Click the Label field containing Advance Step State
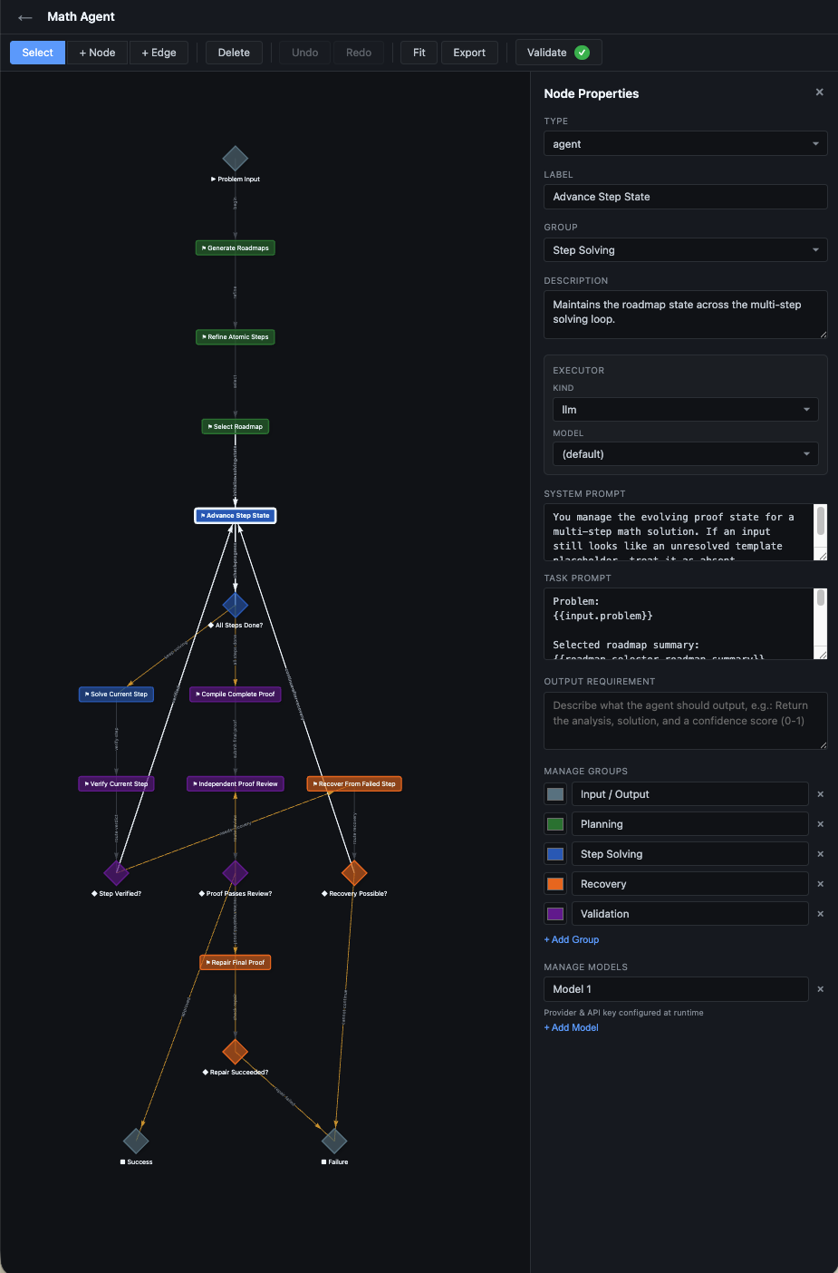This screenshot has width=838, height=1273. (x=685, y=197)
